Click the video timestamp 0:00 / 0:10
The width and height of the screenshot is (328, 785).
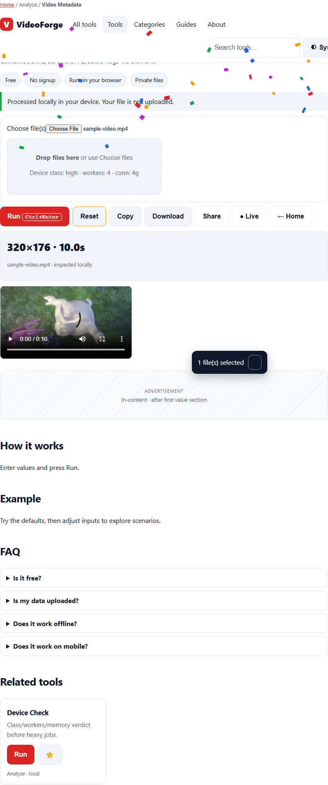tap(34, 339)
